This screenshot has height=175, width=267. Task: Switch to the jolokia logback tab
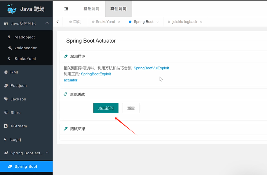click(185, 22)
